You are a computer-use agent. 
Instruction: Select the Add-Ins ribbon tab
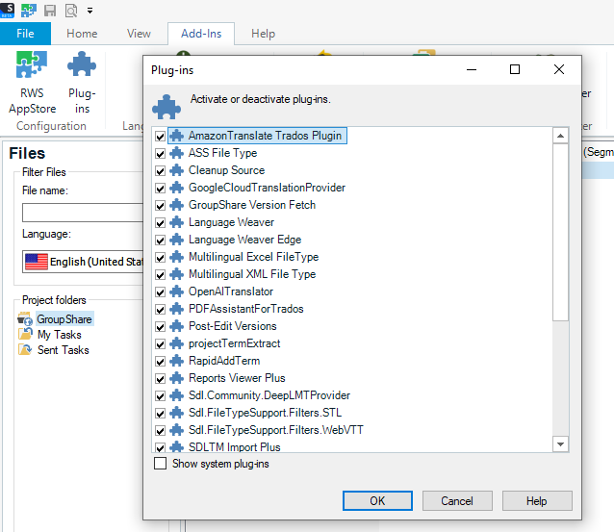point(201,34)
